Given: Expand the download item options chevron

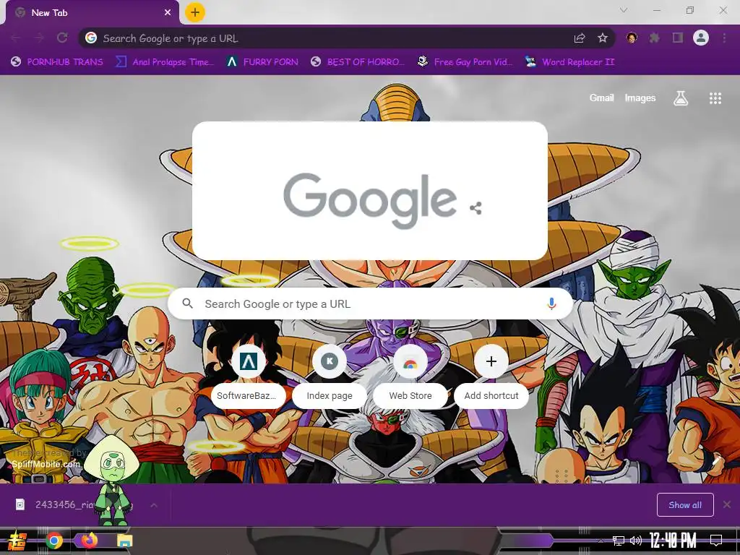Looking at the screenshot, I should tap(154, 505).
